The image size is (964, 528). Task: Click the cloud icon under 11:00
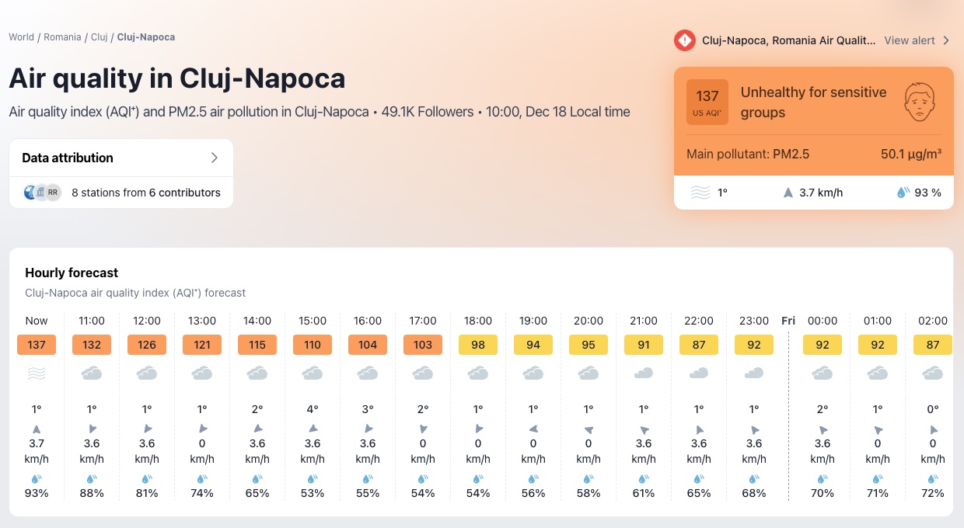[92, 373]
